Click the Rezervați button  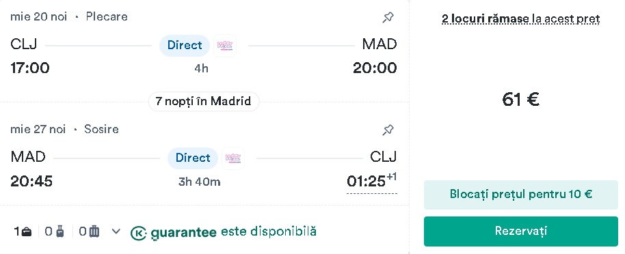(520, 231)
